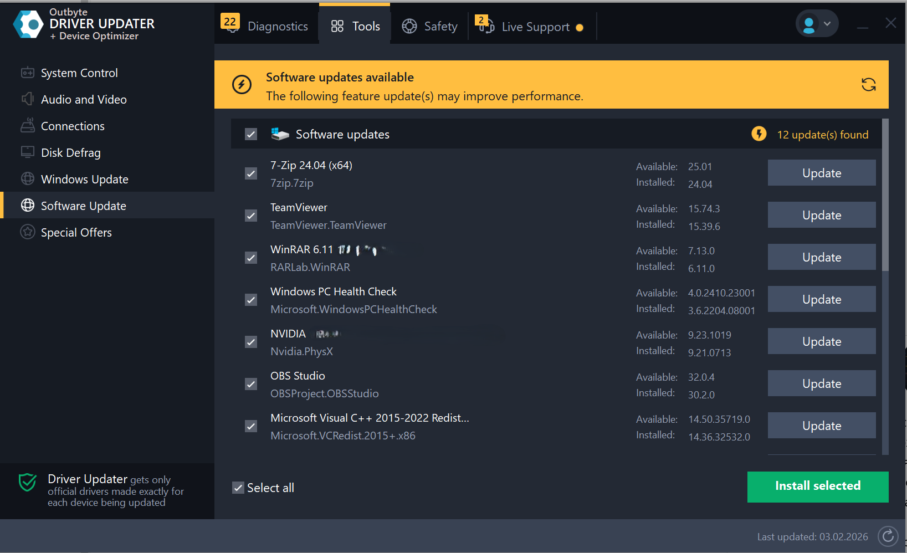This screenshot has width=907, height=553.
Task: Click the refresh icon in yellow banner
Action: click(868, 84)
